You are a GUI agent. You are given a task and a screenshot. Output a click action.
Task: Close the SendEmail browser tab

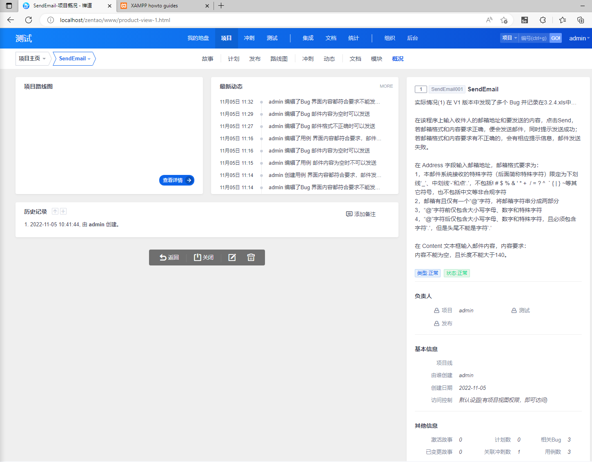tap(109, 6)
